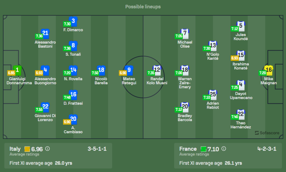Open Theo Hernández's number 22 jersey
The image size is (286, 172).
[x=241, y=114]
